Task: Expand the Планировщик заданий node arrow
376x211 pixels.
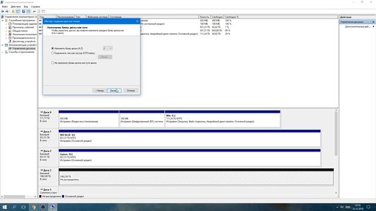Action: coord(6,24)
